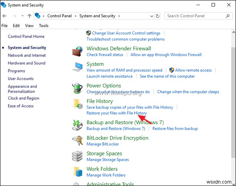This screenshot has height=186, width=236.
Task: Open Manage Storage Spaces link
Action: (108, 160)
